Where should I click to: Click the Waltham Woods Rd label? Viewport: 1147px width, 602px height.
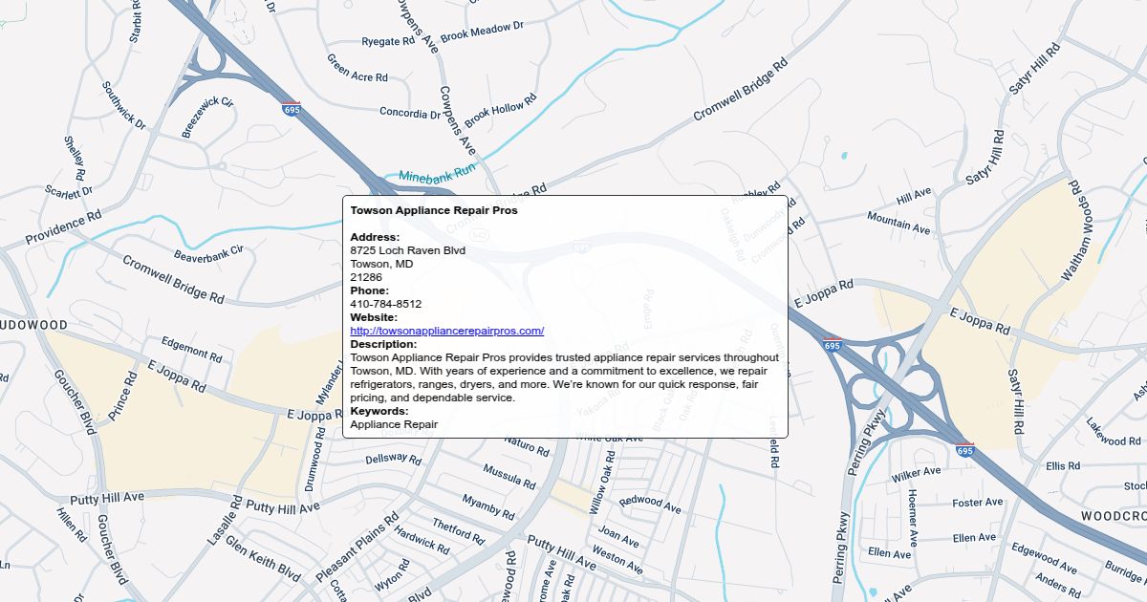coord(1076,229)
